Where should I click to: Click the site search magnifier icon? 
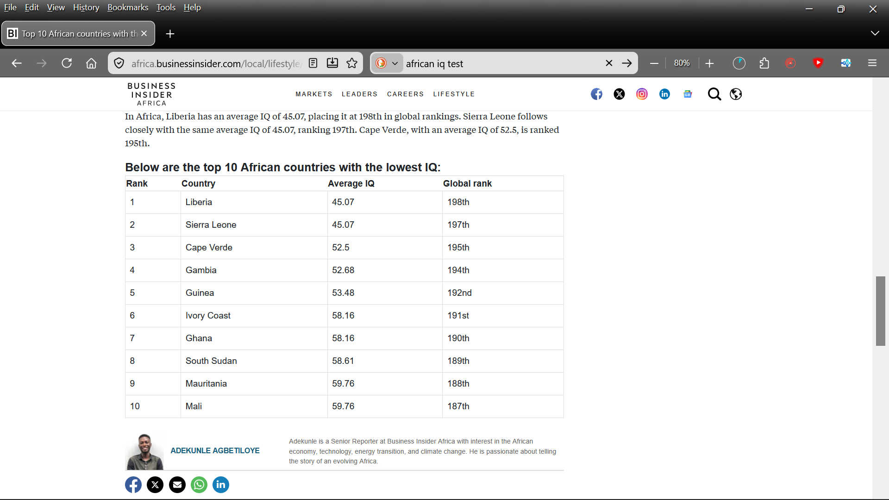click(714, 94)
